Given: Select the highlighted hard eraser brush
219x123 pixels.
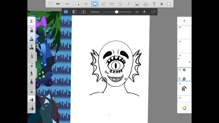Looking at the screenshot, I should point(31,99).
